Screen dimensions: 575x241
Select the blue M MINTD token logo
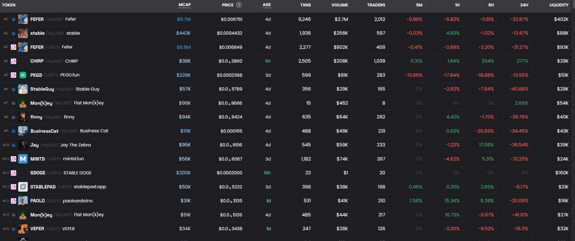coord(23,159)
